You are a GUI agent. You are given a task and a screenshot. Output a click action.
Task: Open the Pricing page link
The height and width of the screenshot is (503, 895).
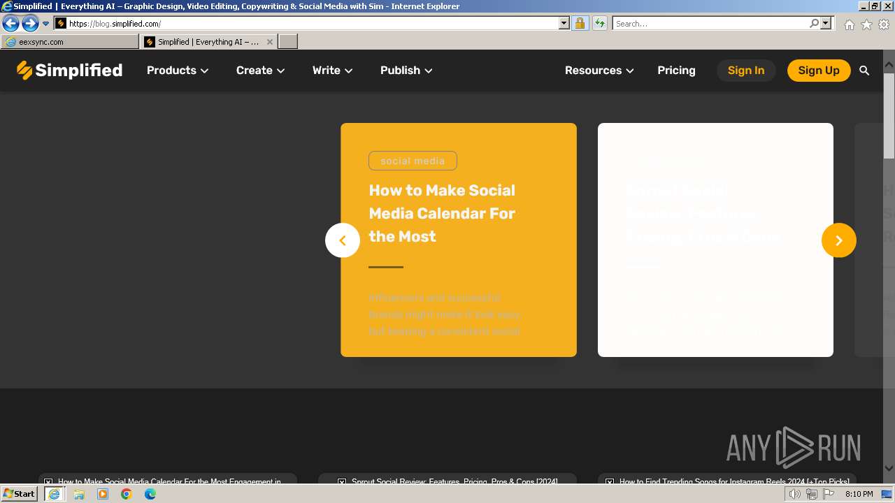(676, 70)
